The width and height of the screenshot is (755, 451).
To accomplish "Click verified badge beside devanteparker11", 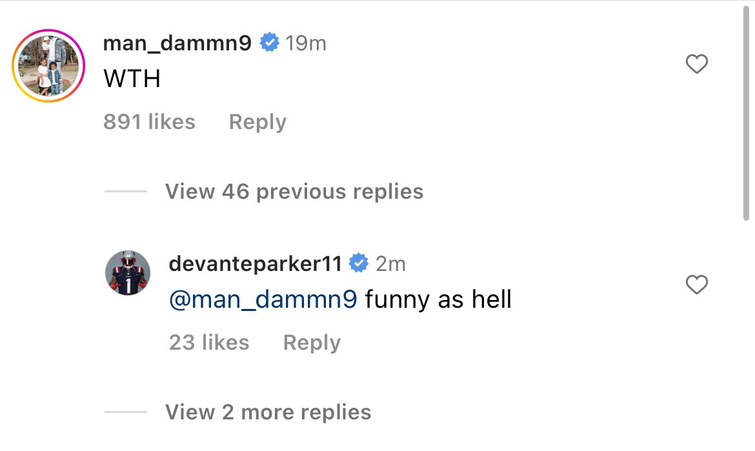I will 359,263.
